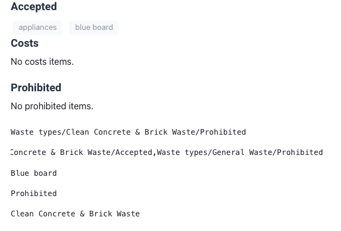The width and height of the screenshot is (341, 231).
Task: Select the Costs section heading
Action: pos(25,43)
